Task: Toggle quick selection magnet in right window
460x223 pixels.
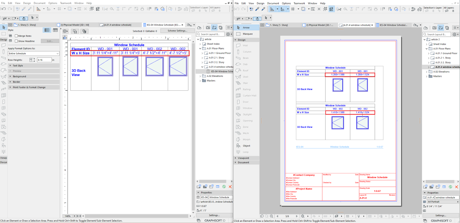Action: point(257,18)
